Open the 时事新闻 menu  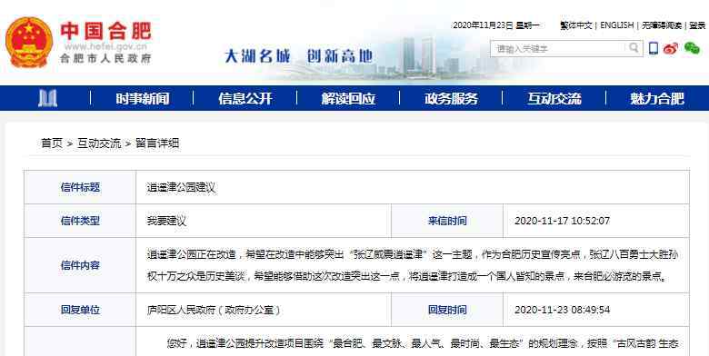(143, 98)
